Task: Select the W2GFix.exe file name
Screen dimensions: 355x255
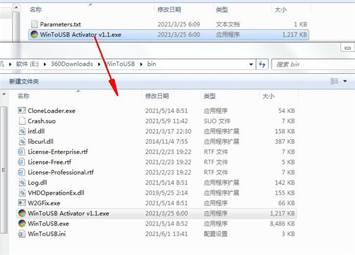Action: pos(44,203)
